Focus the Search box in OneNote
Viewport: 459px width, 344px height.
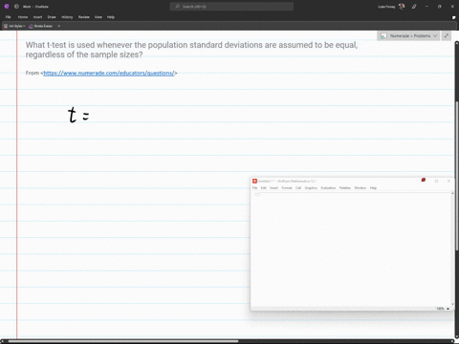pos(231,7)
